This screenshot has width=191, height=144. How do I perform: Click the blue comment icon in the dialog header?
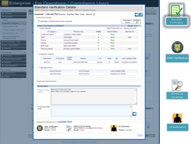(x=137, y=15)
